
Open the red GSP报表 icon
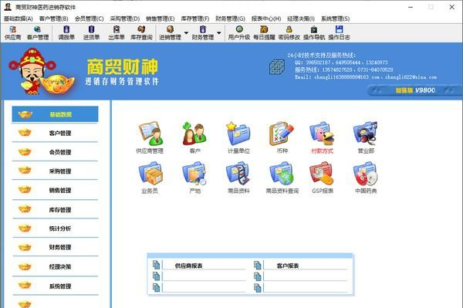(x=322, y=178)
